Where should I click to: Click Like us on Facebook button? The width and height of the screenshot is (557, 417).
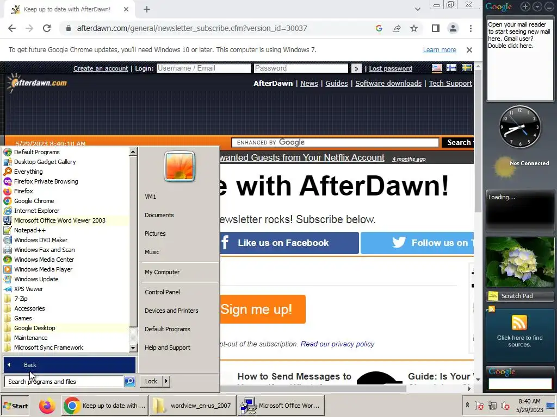(289, 243)
